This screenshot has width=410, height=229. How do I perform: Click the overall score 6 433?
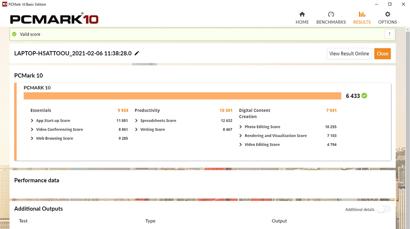pyautogui.click(x=353, y=96)
